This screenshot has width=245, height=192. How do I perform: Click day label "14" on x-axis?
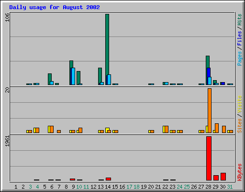click(x=108, y=187)
